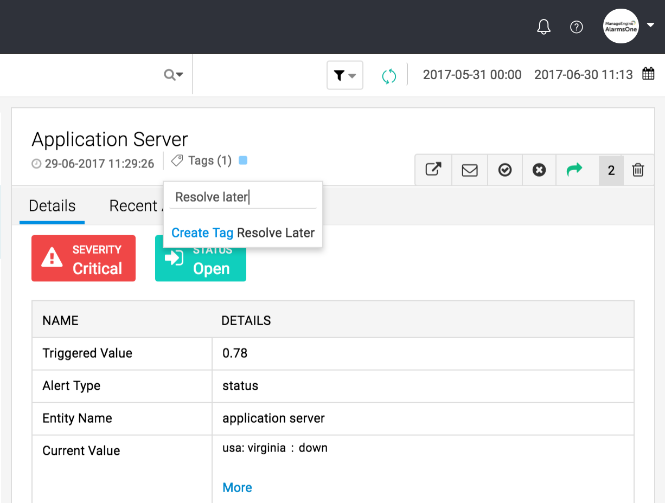Screen dimensions: 665x503
Task: Click the end date 2017-06-30 11:13
Action: coord(584,75)
